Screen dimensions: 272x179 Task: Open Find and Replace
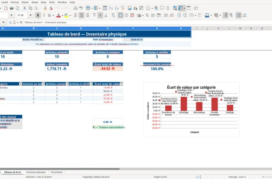pos(75,8)
